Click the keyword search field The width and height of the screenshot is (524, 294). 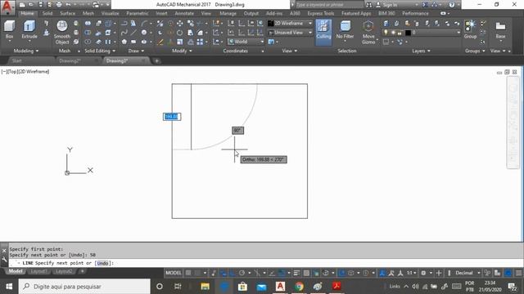(x=329, y=5)
